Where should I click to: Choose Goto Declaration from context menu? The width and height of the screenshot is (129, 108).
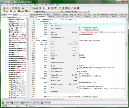click(x=63, y=26)
